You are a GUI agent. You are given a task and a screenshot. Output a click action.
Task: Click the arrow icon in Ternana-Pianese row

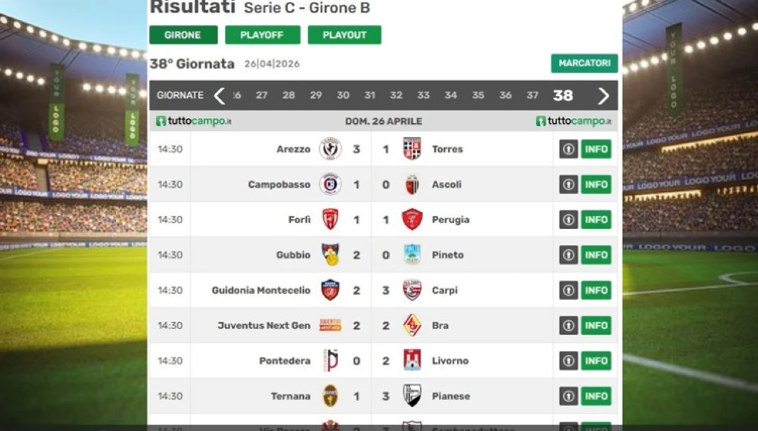tap(568, 396)
